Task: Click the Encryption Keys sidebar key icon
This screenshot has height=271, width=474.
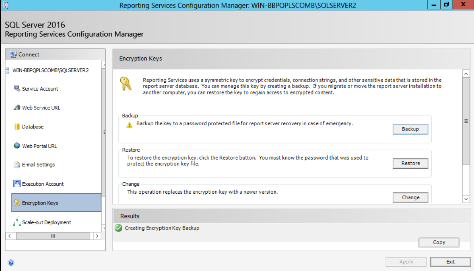Action: click(17, 203)
